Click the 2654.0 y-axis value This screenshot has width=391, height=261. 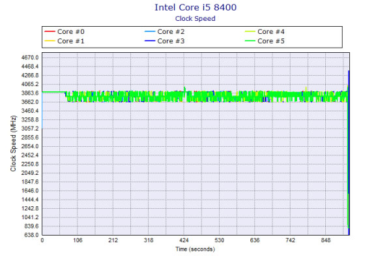pos(30,146)
